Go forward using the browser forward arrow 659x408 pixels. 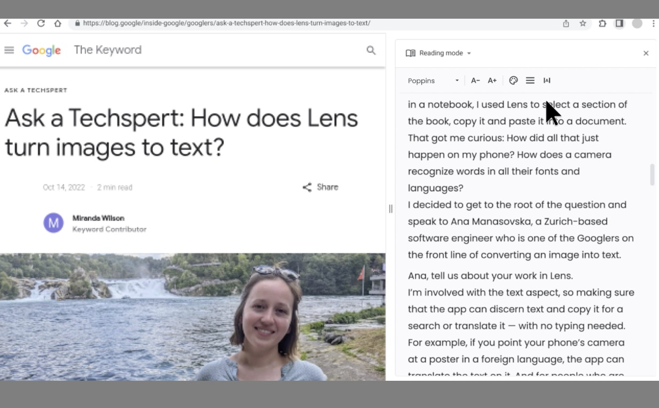(24, 23)
